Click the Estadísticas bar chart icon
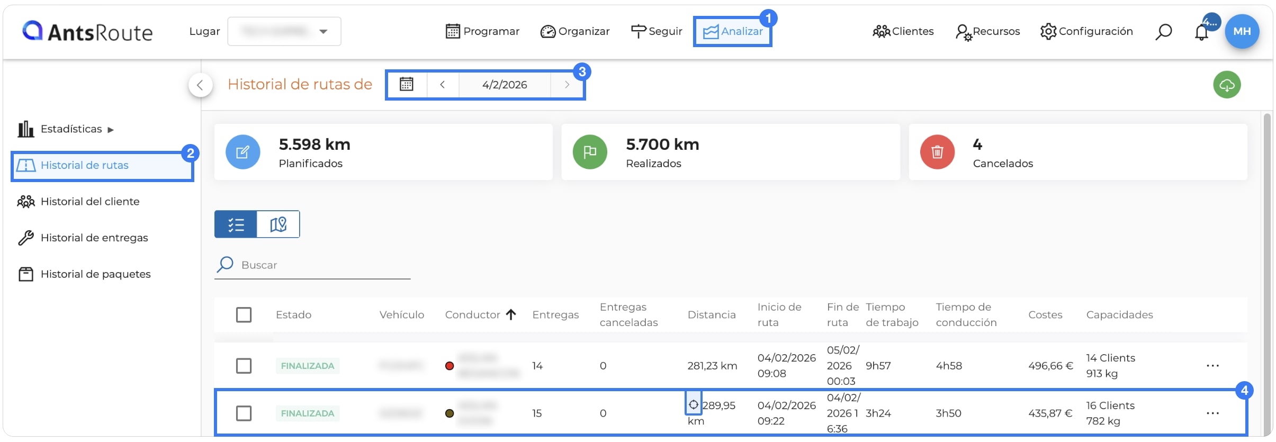This screenshot has height=442, width=1276. click(x=25, y=129)
